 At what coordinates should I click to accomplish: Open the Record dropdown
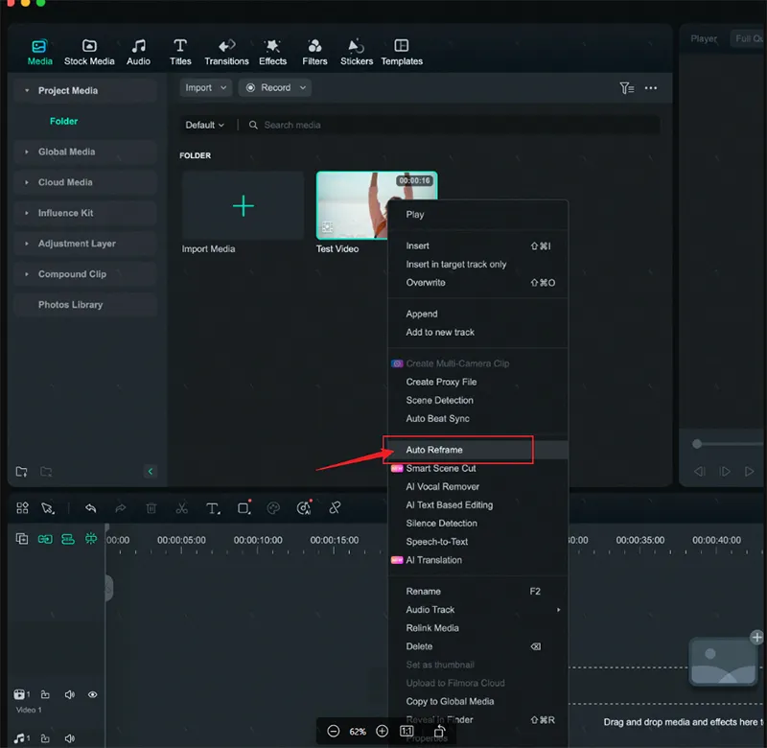pyautogui.click(x=274, y=86)
